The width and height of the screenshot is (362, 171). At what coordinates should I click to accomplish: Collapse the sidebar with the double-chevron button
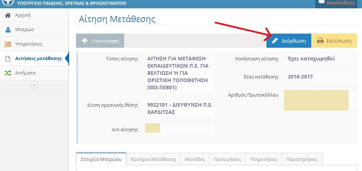34,85
